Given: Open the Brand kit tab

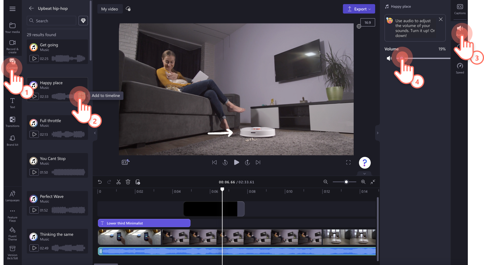Looking at the screenshot, I should pyautogui.click(x=12, y=141).
